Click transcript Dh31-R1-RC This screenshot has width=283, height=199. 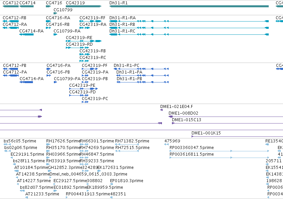[x=122, y=31]
